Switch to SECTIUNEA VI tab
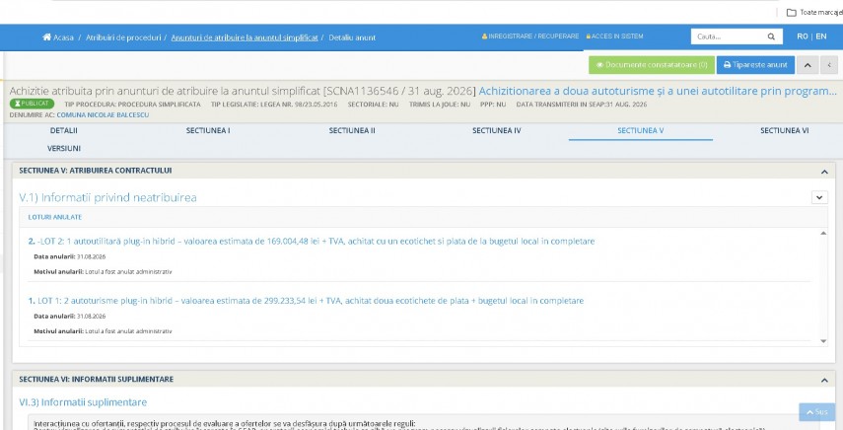Viewport: 843px width, 430px height. click(785, 130)
